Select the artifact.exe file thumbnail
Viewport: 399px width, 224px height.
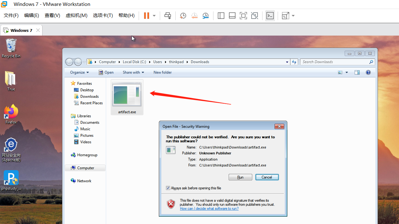pos(127,97)
